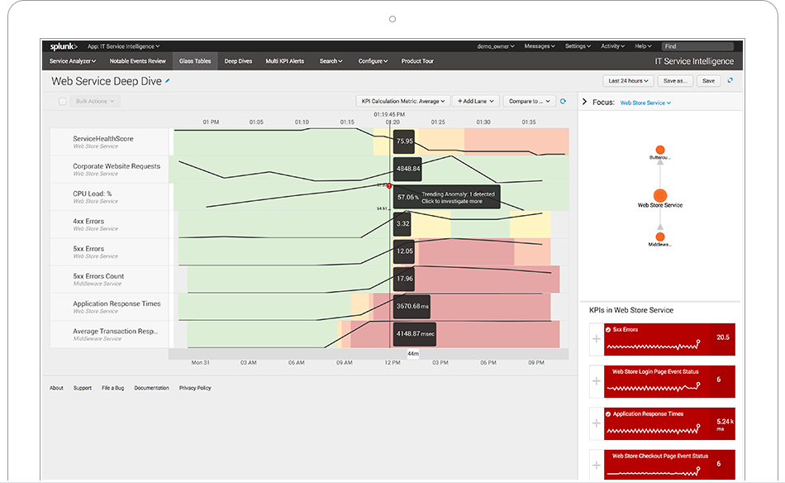Add Web Store Login Page Event Status lane
This screenshot has width=785, height=483.
(x=597, y=380)
